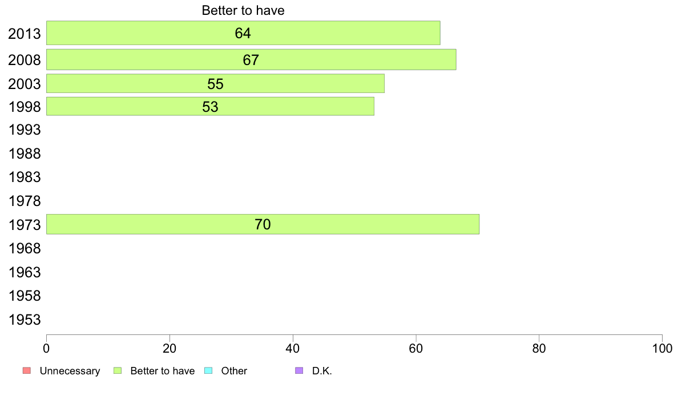Click the green Better to have swatch
This screenshot has width=678, height=420.
[118, 371]
